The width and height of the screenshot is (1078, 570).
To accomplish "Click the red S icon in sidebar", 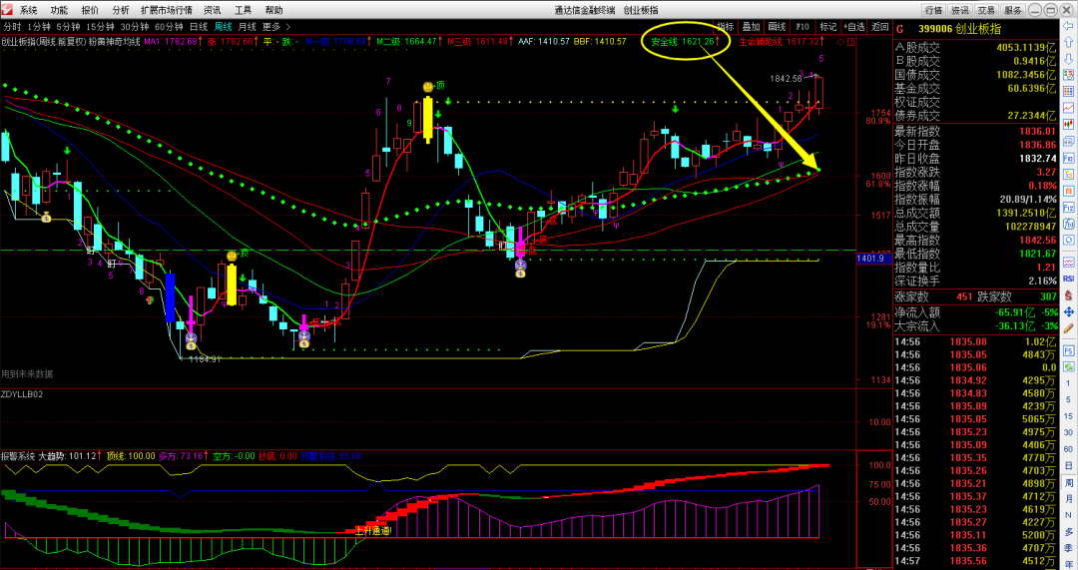I will (x=1069, y=294).
